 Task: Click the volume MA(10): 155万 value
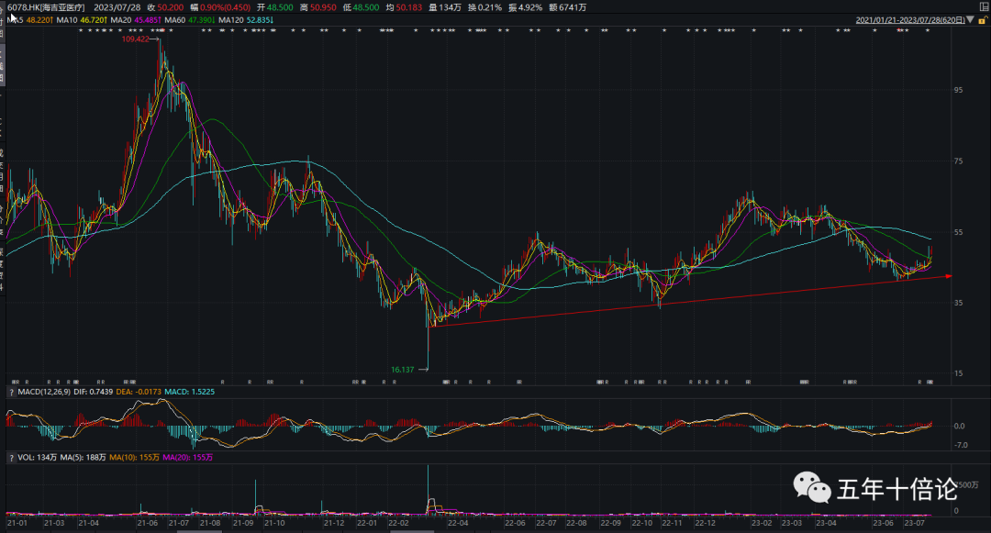tap(134, 458)
